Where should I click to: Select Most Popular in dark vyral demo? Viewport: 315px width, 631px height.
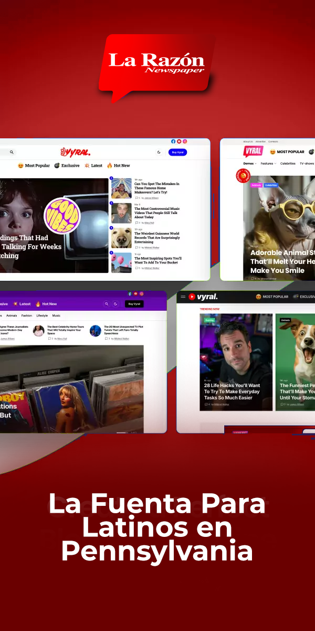[272, 297]
